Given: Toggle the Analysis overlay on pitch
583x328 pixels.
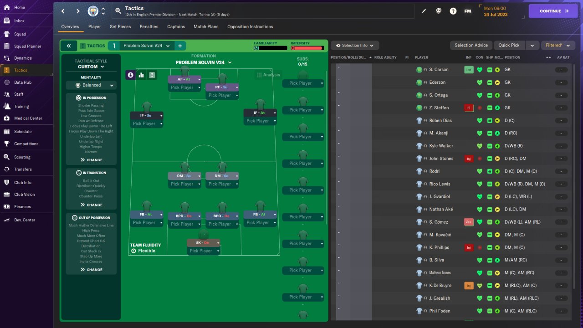Looking at the screenshot, I should (x=268, y=75).
